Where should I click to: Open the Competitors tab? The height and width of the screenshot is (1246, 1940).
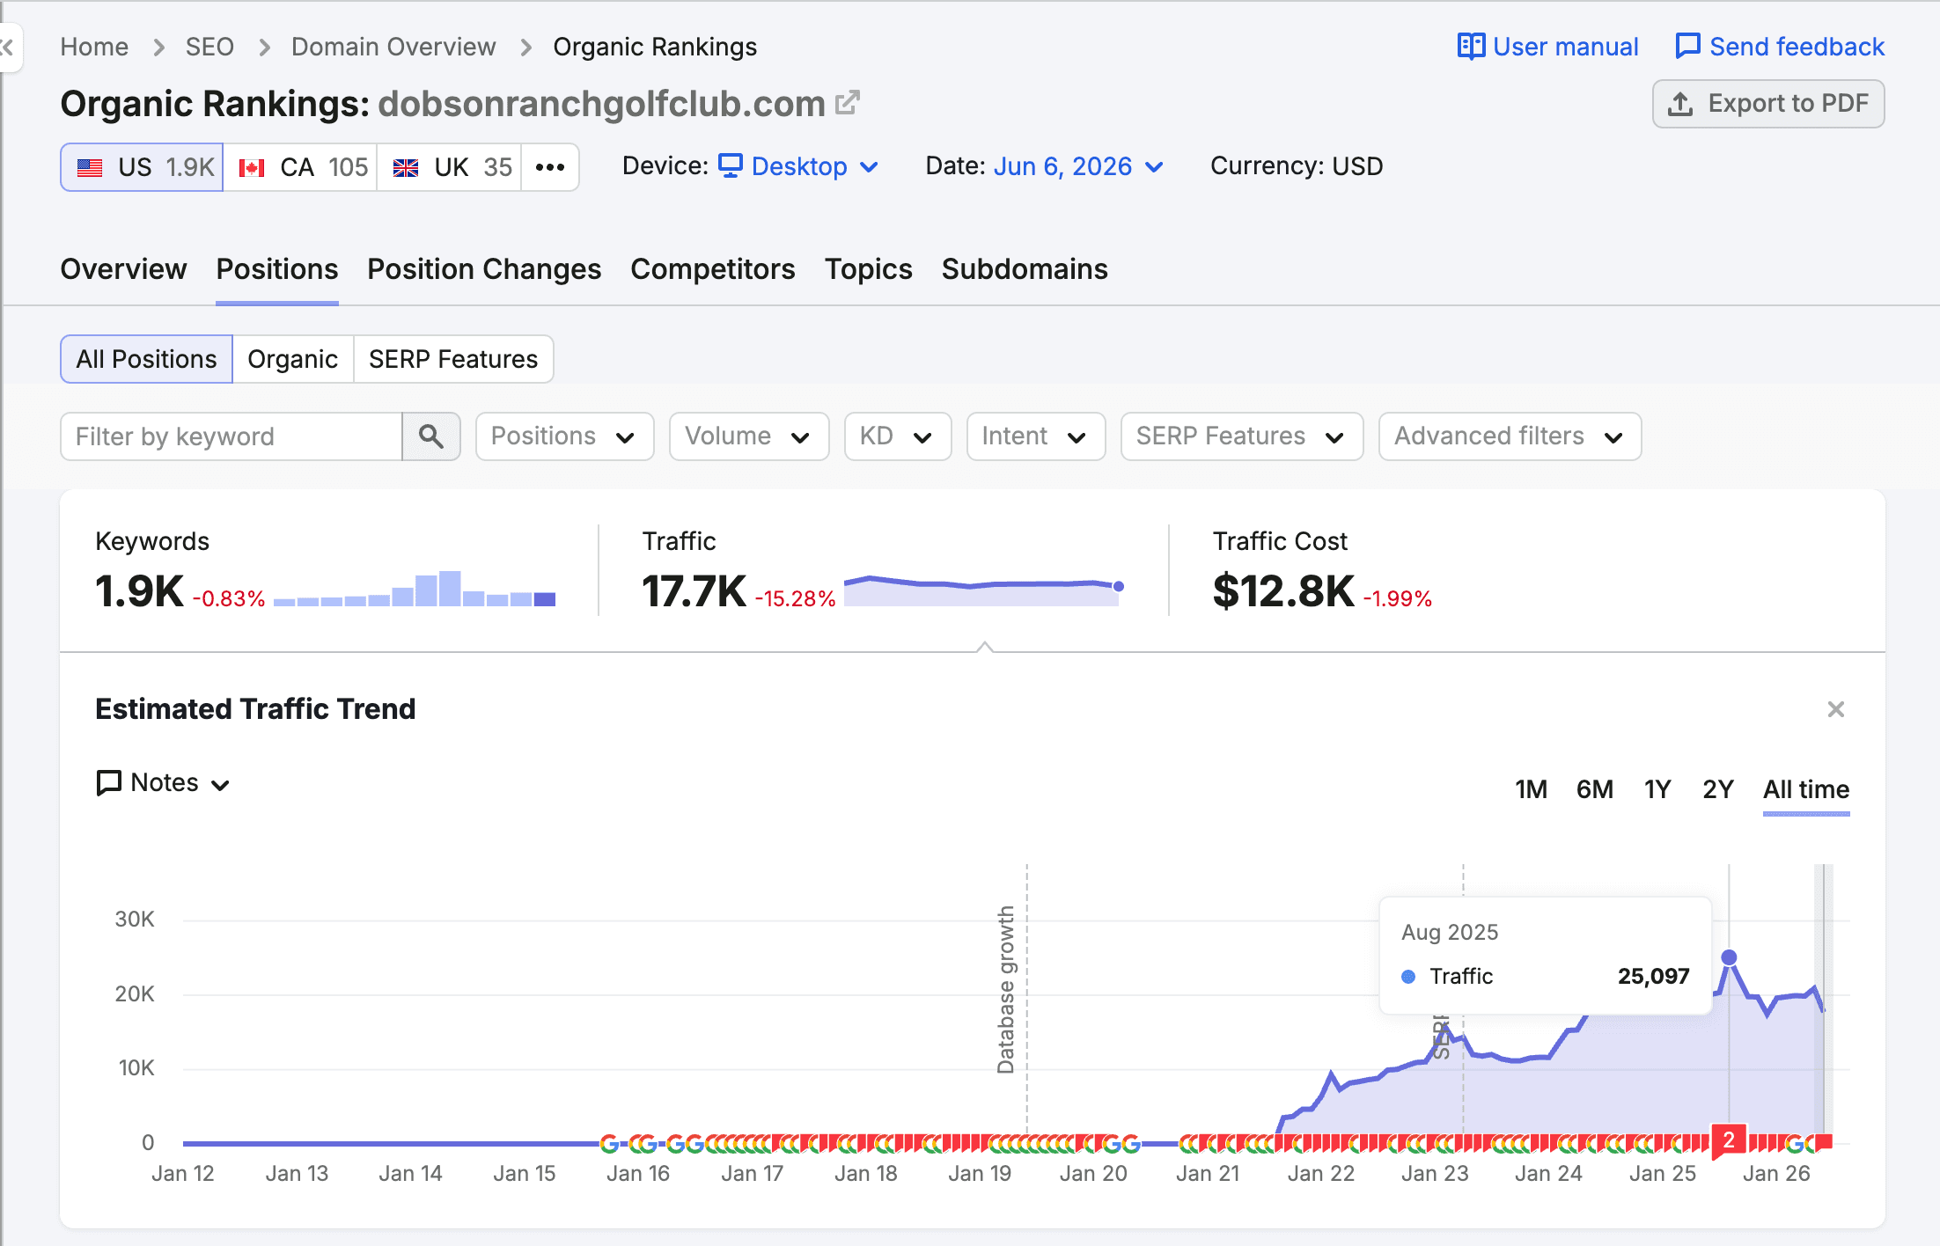(x=713, y=269)
